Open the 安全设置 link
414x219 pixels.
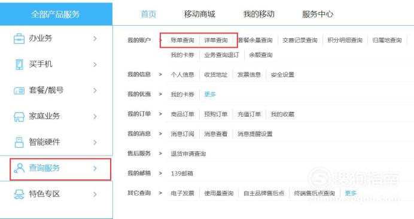pos(282,75)
